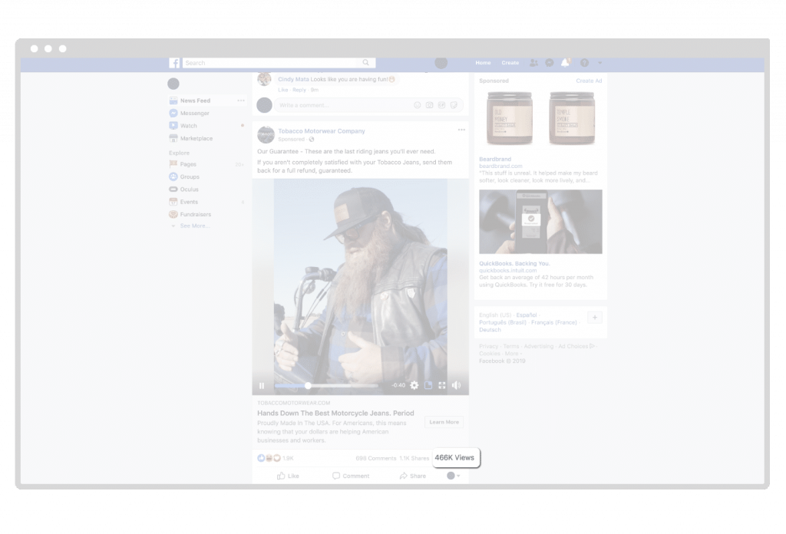This screenshot has height=534, width=786.
Task: Click the Learn More button
Action: pyautogui.click(x=444, y=422)
